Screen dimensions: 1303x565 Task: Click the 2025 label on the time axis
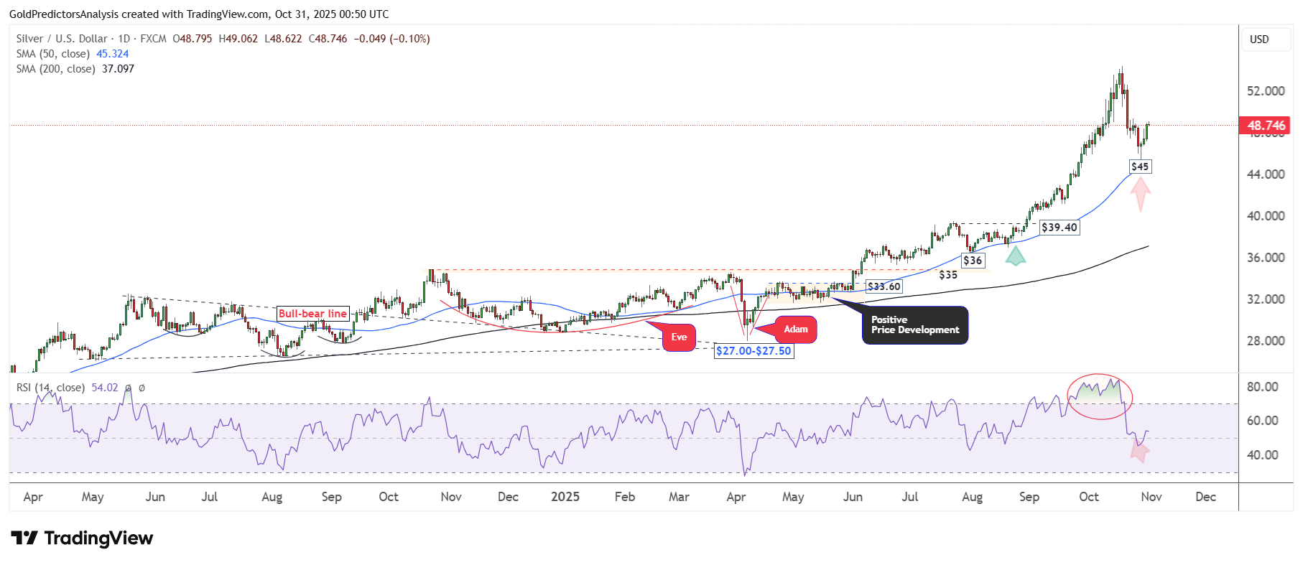pyautogui.click(x=565, y=497)
